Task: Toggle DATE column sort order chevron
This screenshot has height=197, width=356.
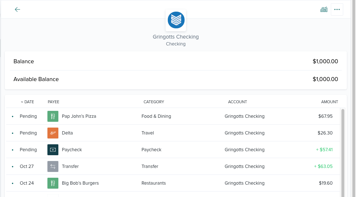Action: (22, 102)
